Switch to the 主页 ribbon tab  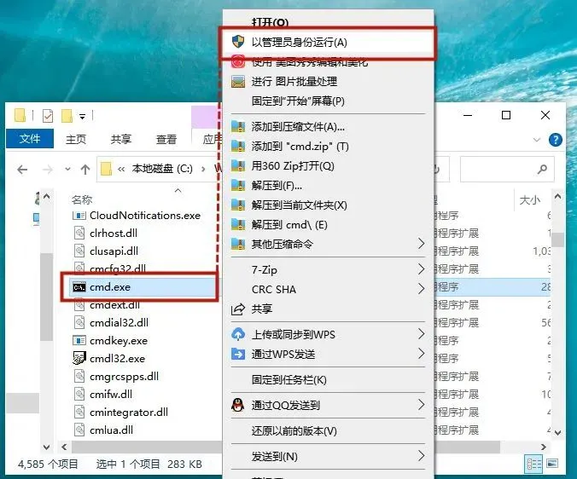76,139
